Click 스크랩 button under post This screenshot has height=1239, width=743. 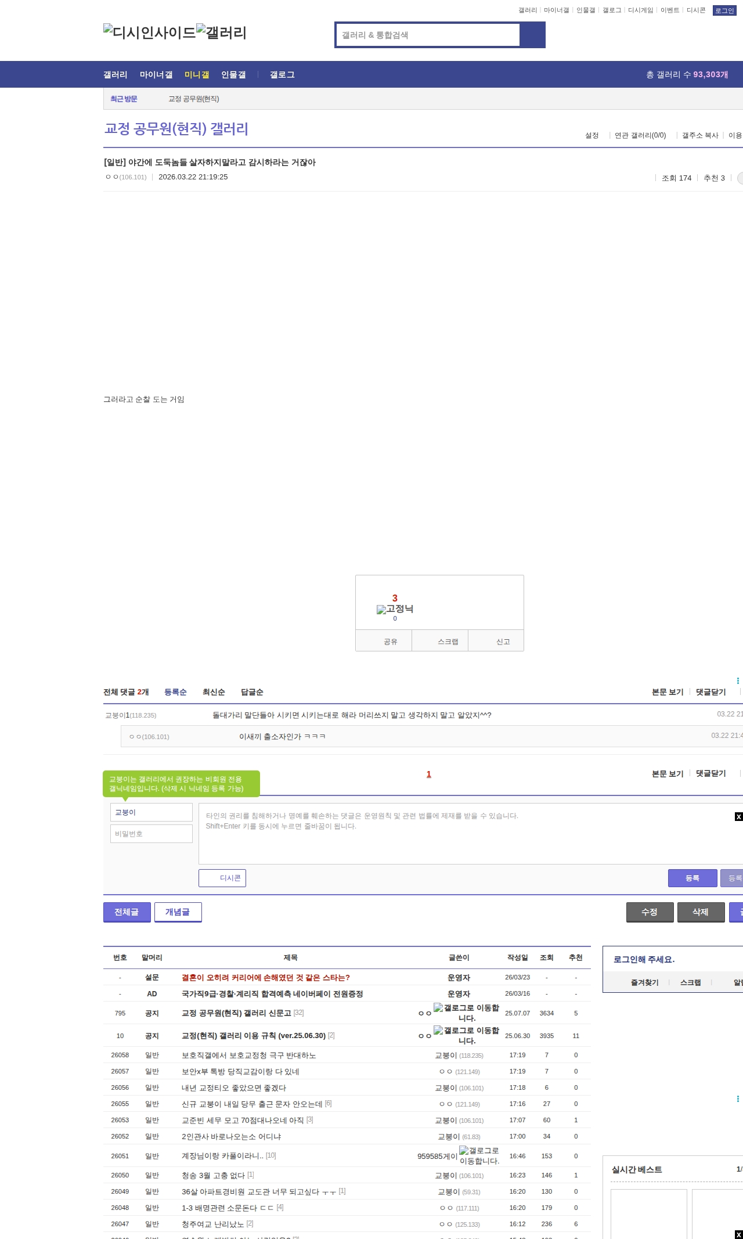click(x=440, y=641)
